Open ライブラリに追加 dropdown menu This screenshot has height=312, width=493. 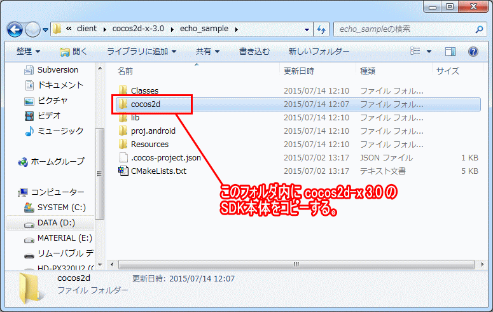coord(141,52)
